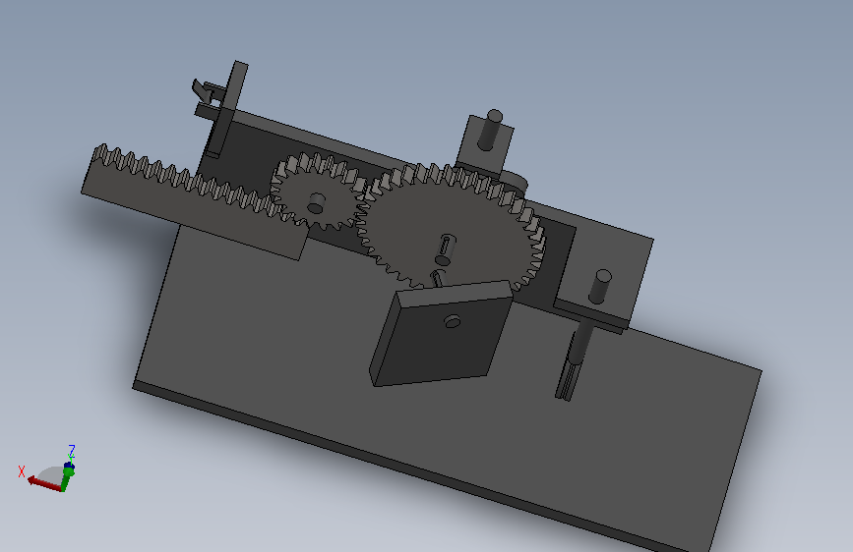Select the splined shaft below right bracket
The image size is (853, 552).
pyautogui.click(x=573, y=361)
